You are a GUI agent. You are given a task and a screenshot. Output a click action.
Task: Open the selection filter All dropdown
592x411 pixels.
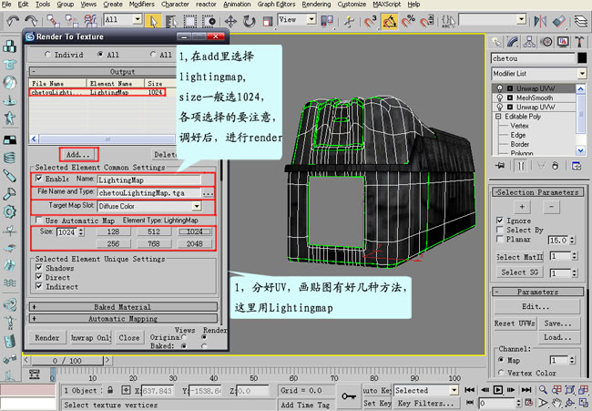pos(138,19)
